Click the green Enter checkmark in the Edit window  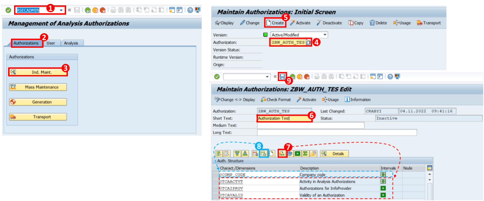point(217,77)
